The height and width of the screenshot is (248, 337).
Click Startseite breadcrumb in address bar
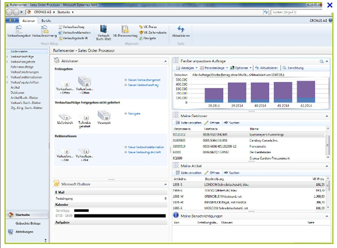tap(64, 12)
